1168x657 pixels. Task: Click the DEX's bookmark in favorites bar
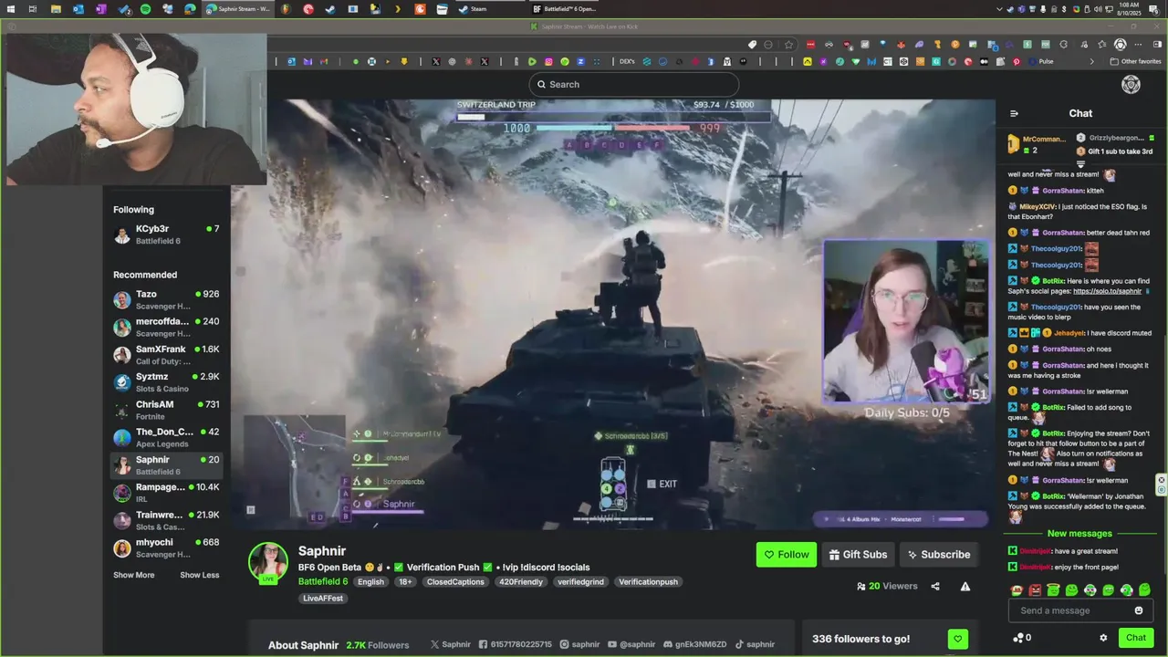pyautogui.click(x=626, y=61)
